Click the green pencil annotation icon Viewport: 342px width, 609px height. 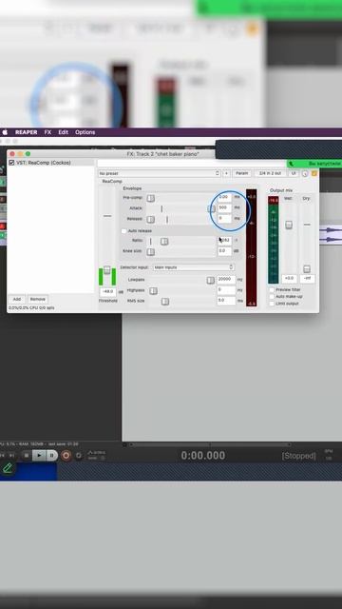[8, 468]
